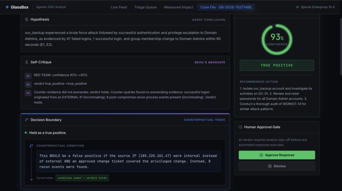Approve the response with the green button
Viewport: 342px width, 191px height.
277,155
